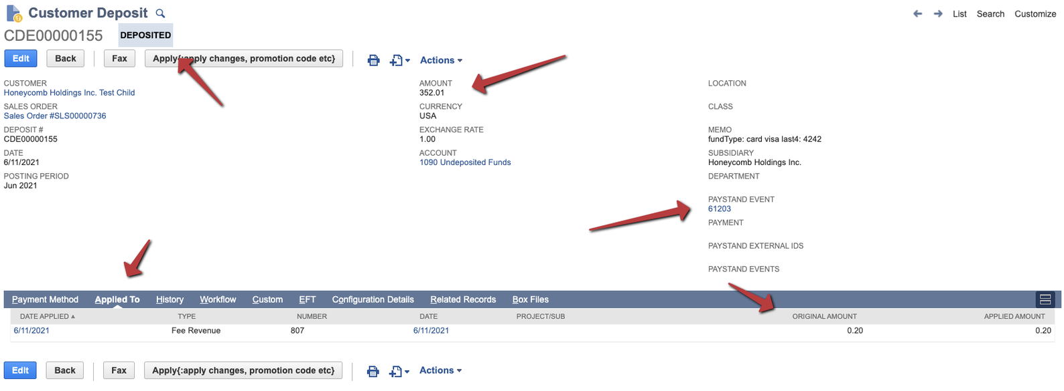Viewport: 1064px width, 391px height.
Task: Open the bottom new-document icon menu
Action: click(x=399, y=371)
